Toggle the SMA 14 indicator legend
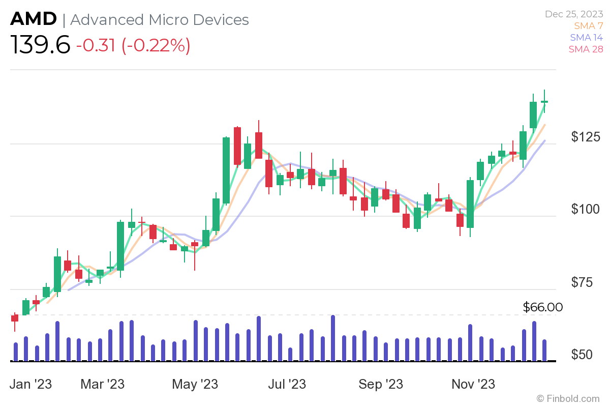 [x=586, y=37]
